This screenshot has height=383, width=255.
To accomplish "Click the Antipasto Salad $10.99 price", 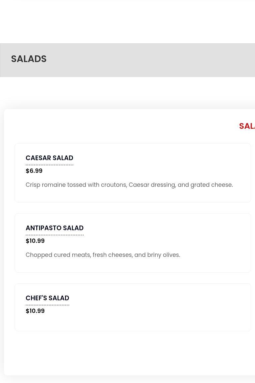I will pos(35,241).
